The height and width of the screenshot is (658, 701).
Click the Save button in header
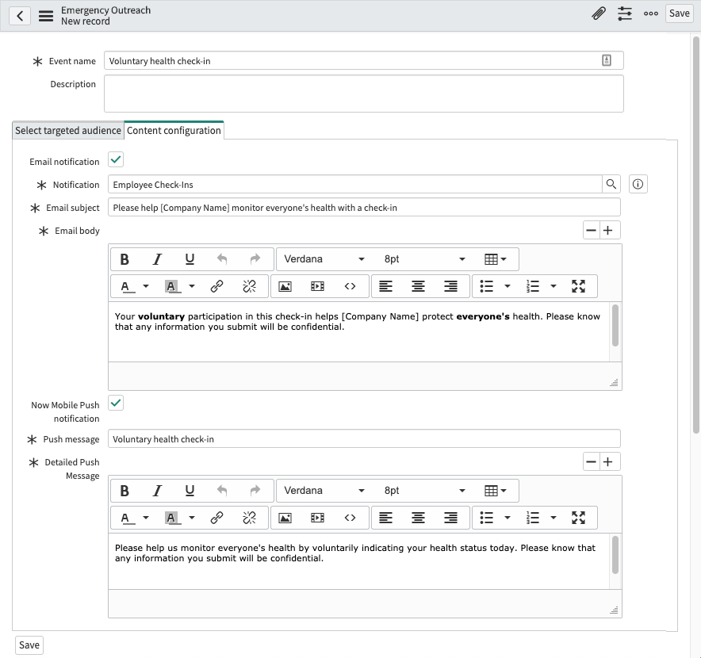(x=679, y=13)
